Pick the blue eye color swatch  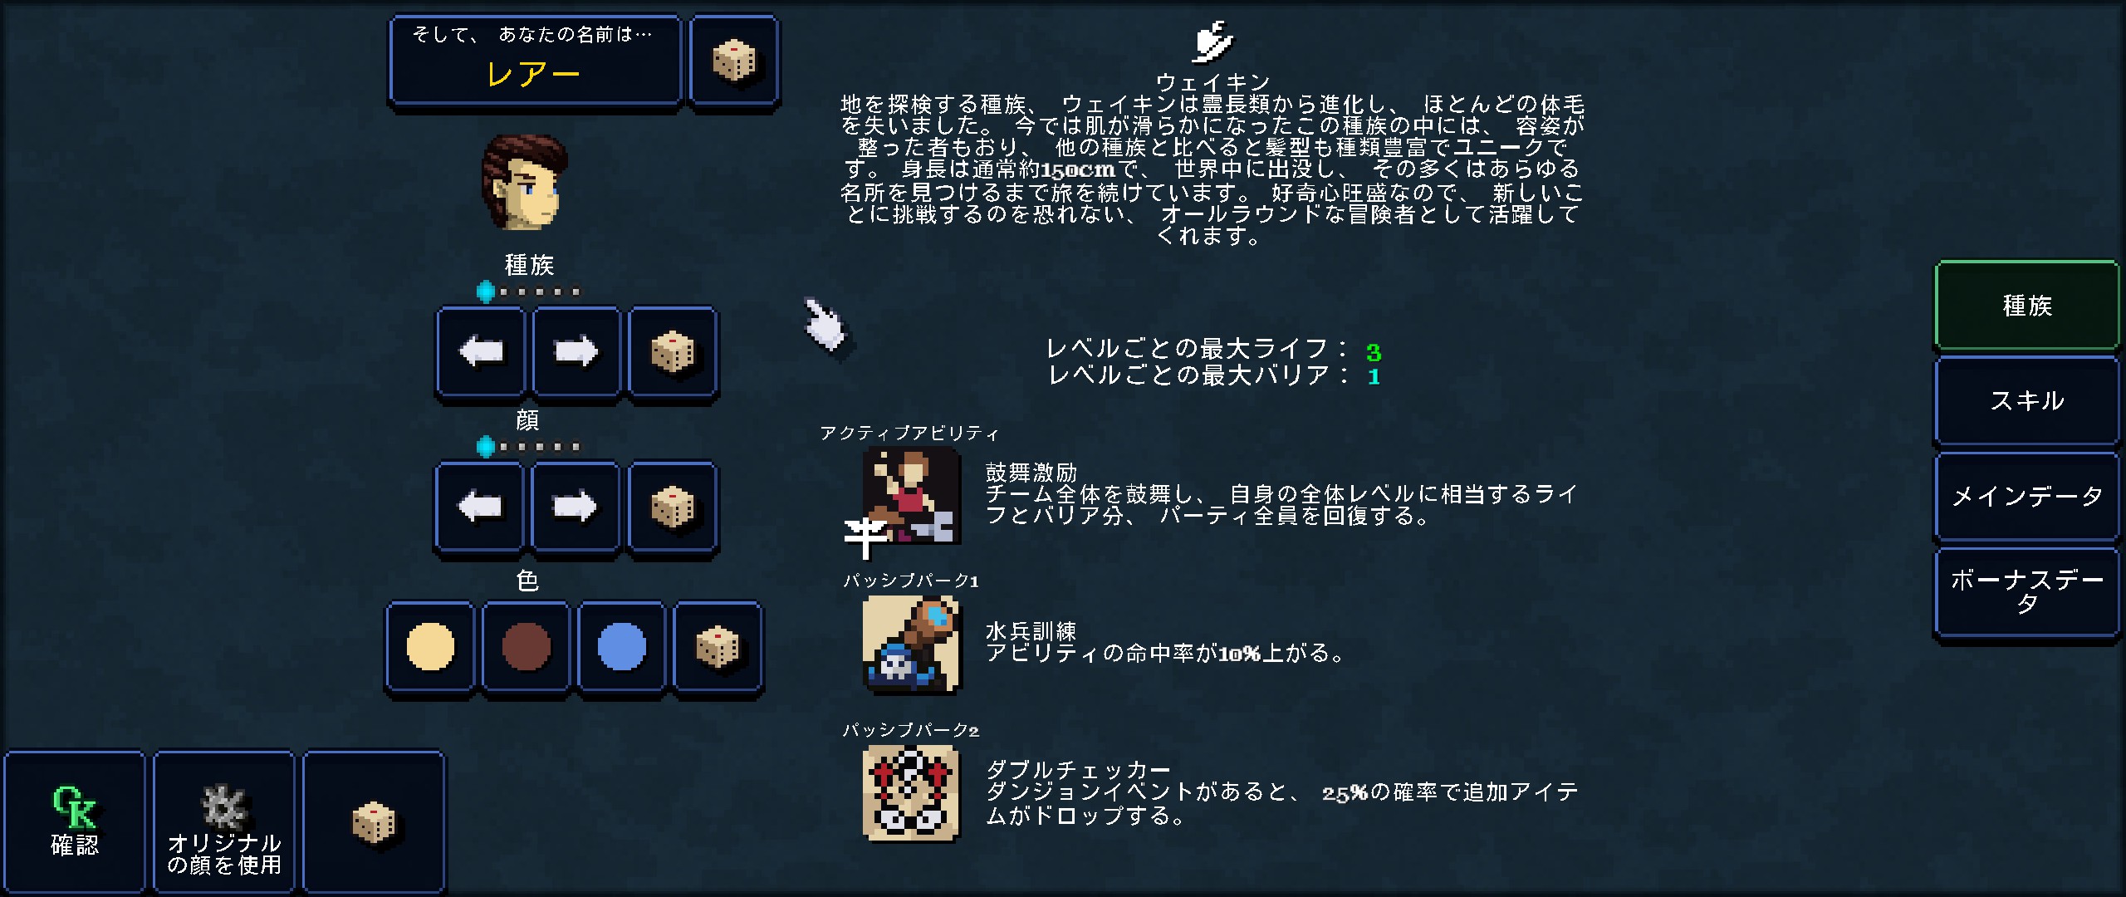(x=622, y=647)
